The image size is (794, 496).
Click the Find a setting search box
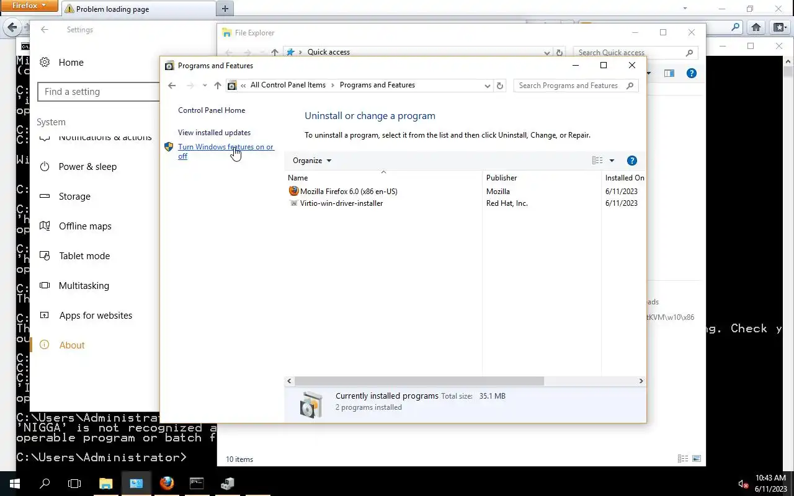point(99,92)
